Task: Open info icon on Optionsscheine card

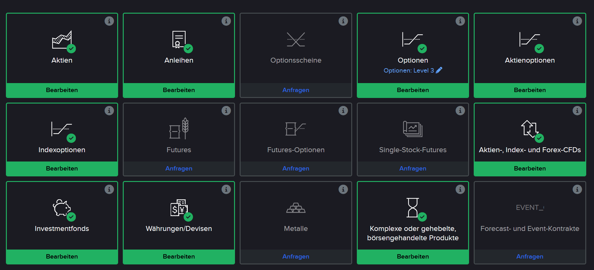Action: tap(343, 21)
